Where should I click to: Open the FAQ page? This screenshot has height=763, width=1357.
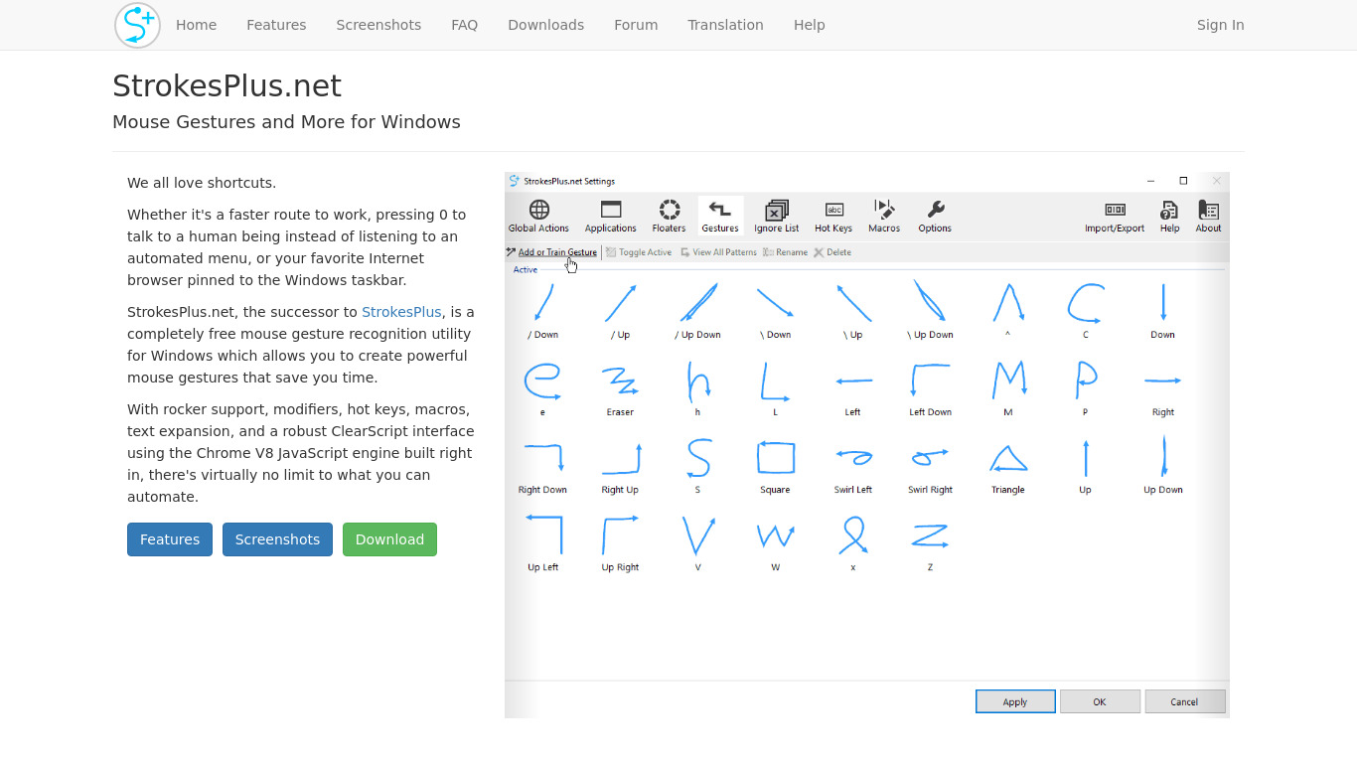pos(464,25)
